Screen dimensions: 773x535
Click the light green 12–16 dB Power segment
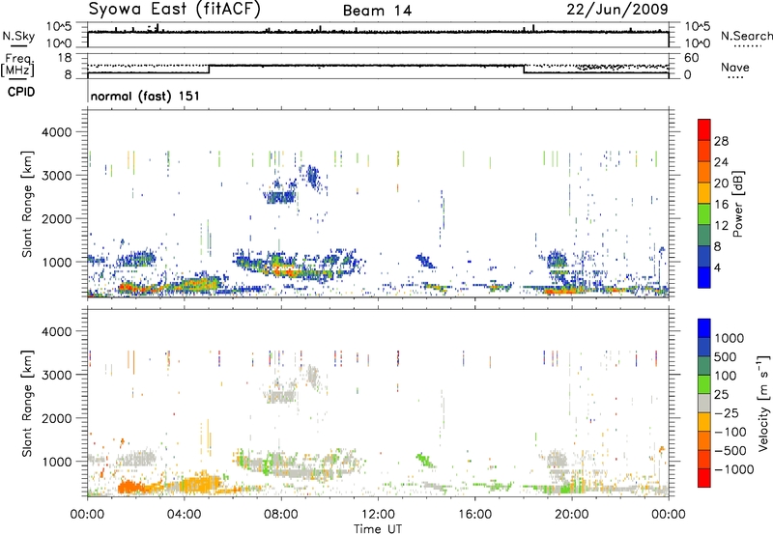(x=704, y=214)
